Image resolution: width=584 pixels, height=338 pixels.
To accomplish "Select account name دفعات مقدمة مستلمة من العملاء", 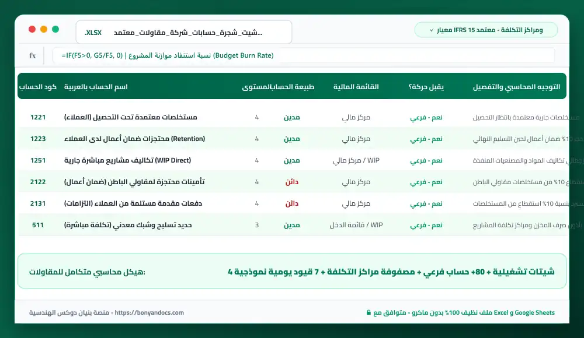I will tap(133, 203).
